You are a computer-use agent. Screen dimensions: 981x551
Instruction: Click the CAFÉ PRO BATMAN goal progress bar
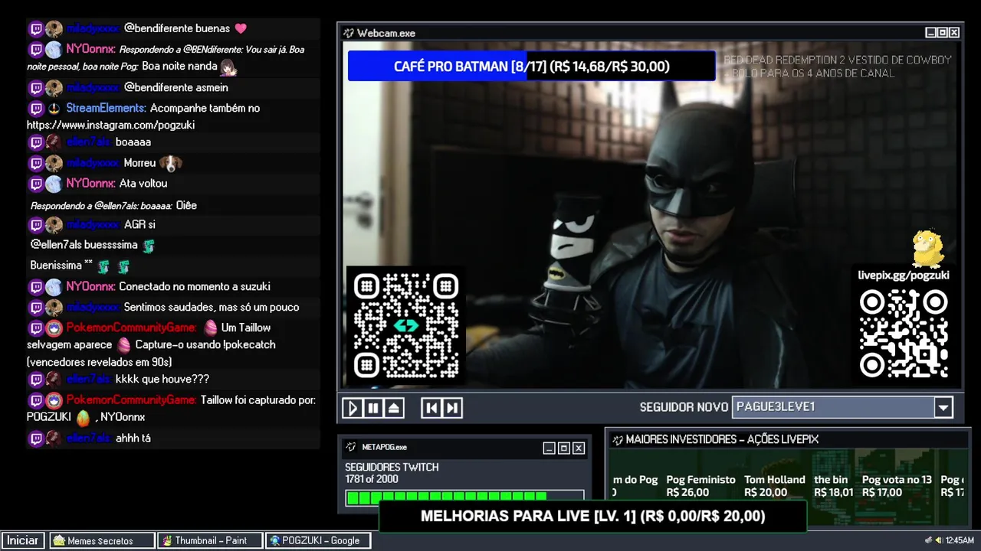pos(531,66)
